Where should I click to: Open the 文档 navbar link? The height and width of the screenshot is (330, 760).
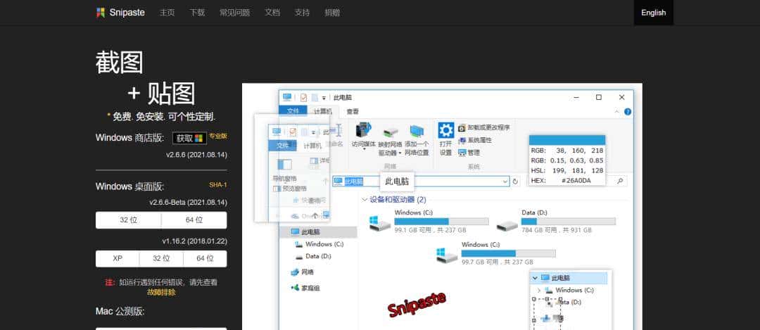tap(272, 13)
